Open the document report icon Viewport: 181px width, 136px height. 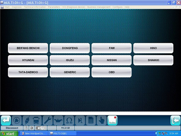[91, 120]
